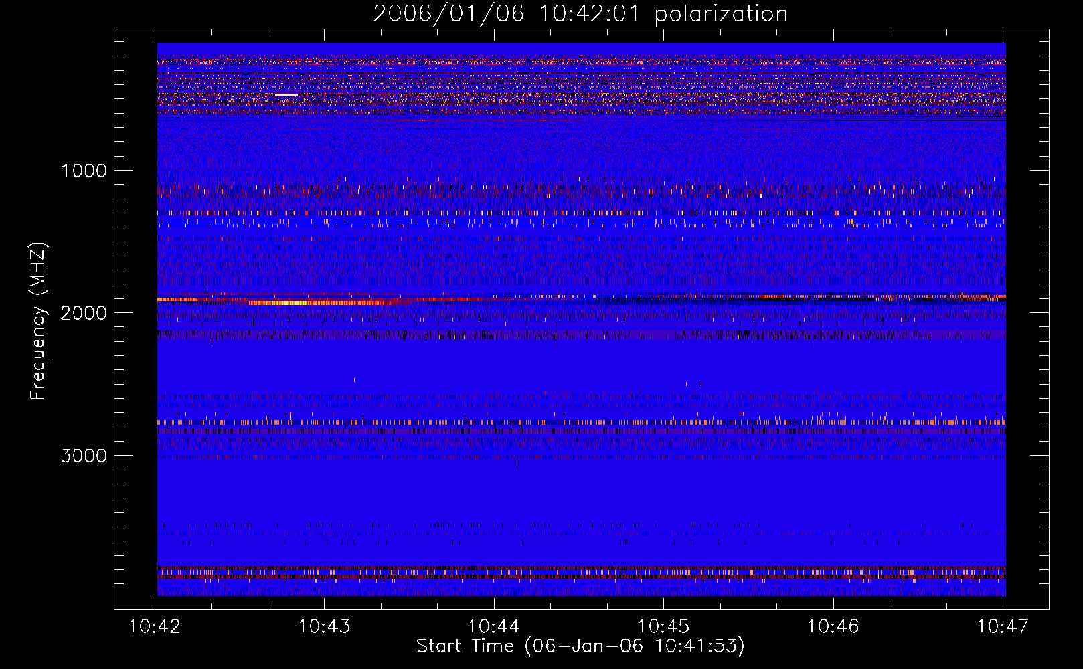Click the 1000 frequency tick label
This screenshot has width=1083, height=669.
click(84, 171)
